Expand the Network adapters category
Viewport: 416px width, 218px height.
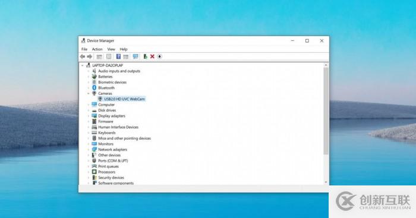pyautogui.click(x=89, y=149)
